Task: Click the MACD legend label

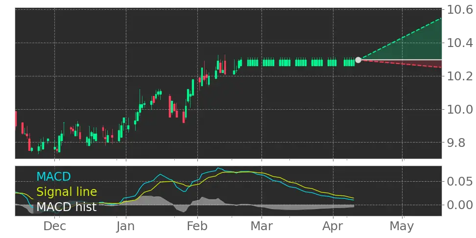Action: [x=53, y=176]
